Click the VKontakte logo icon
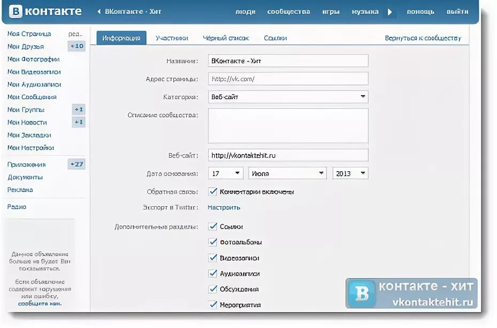Screen dimensions: 497x328 click(15, 12)
